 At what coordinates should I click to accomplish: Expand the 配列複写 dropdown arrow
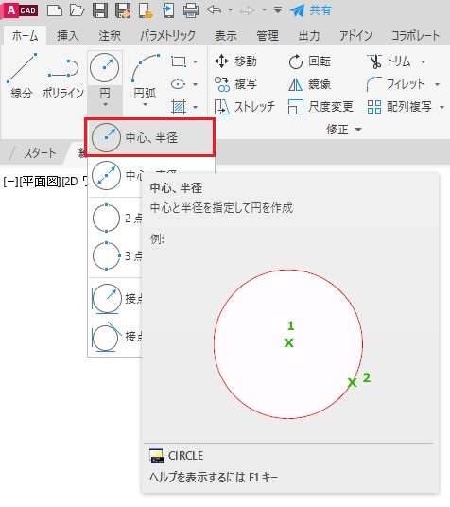coord(441,107)
